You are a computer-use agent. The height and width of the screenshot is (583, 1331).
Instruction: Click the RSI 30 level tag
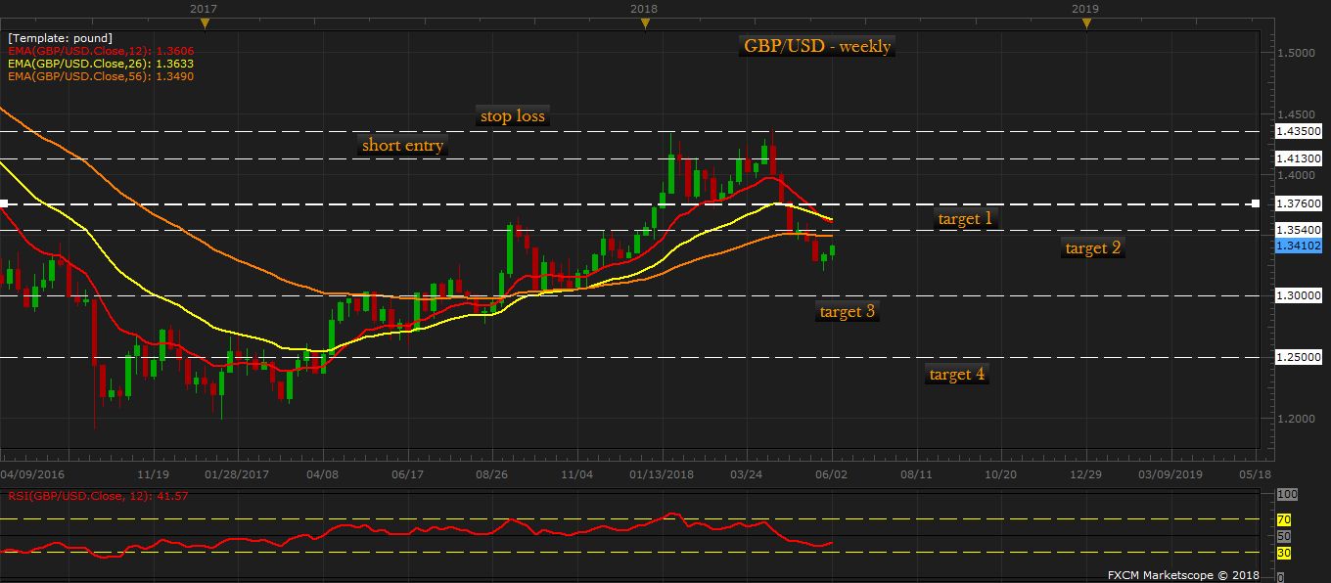coord(1284,554)
